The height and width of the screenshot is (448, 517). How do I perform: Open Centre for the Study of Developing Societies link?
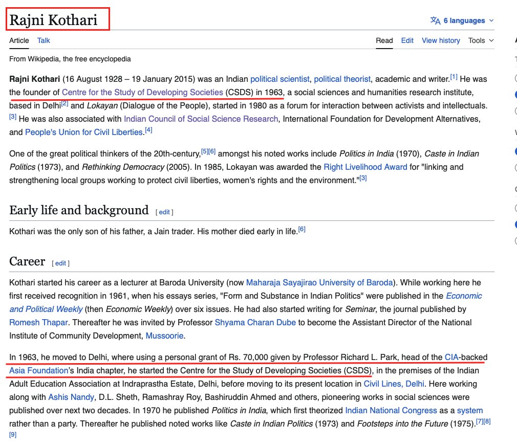coord(142,92)
